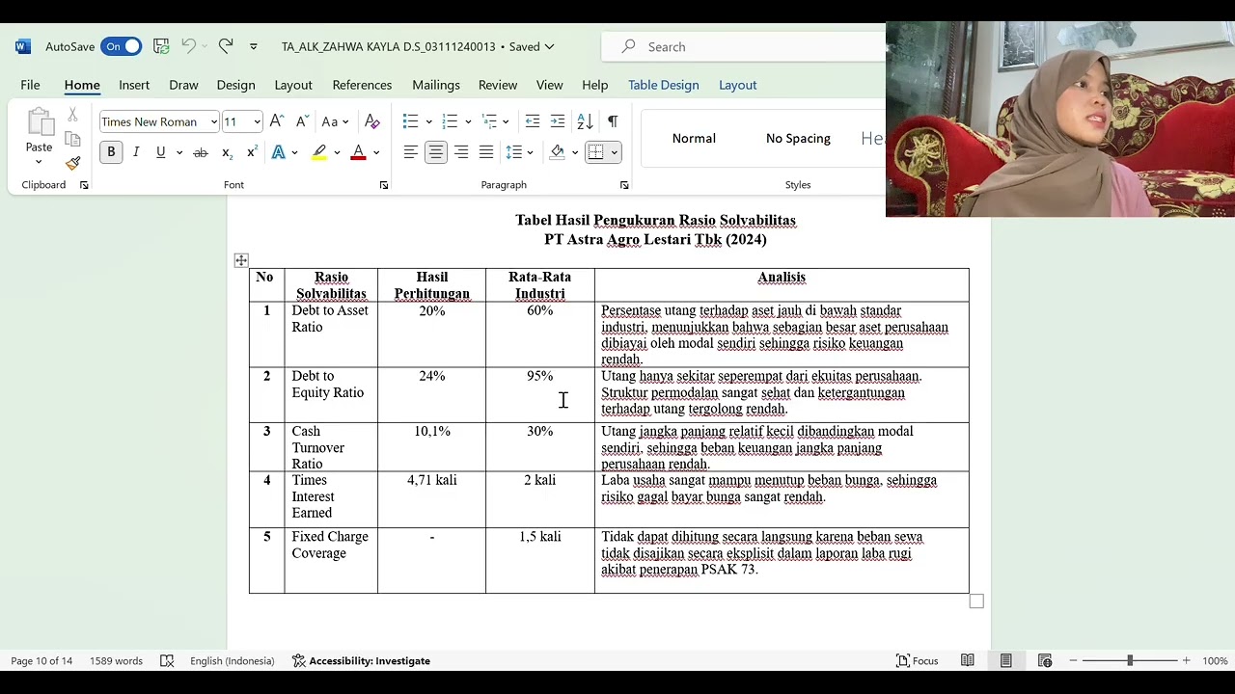Click zoom out minus button
The width and height of the screenshot is (1235, 694).
[x=1073, y=660]
